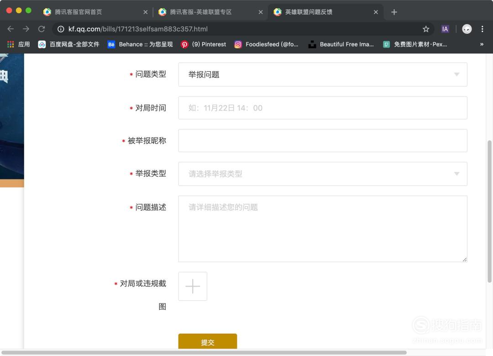Expand the 举报类型 dropdown
493x356 pixels.
pyautogui.click(x=323, y=174)
